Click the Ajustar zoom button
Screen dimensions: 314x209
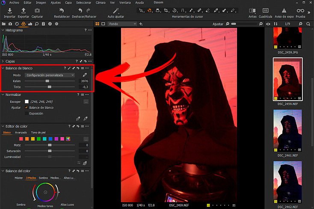[x=218, y=24]
